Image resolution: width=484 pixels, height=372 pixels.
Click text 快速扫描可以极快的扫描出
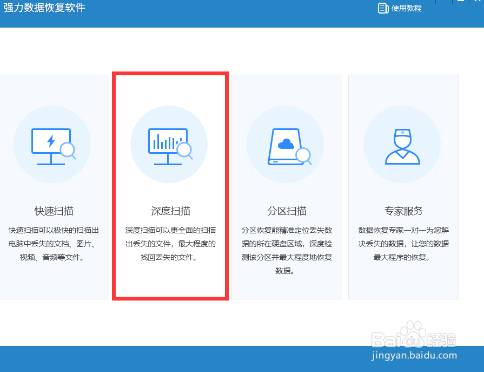pos(54,230)
